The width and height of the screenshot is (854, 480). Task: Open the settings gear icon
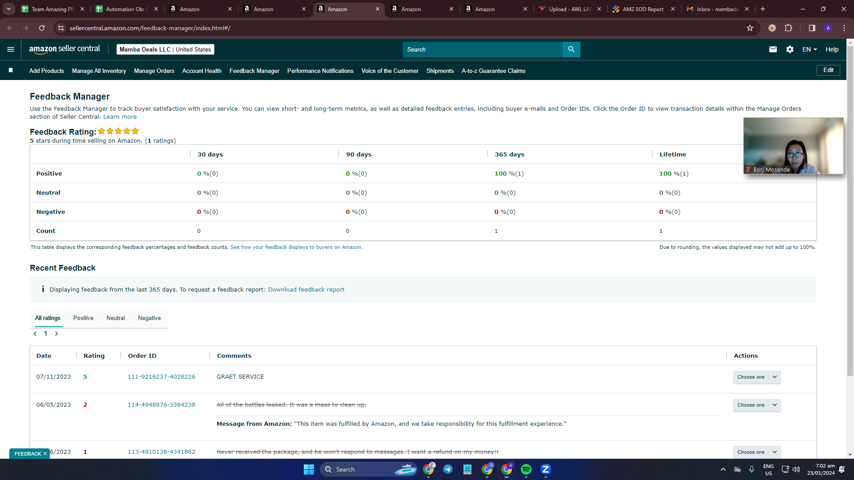coord(790,49)
